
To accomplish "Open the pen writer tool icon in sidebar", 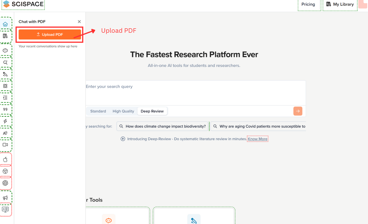I will (5, 74).
